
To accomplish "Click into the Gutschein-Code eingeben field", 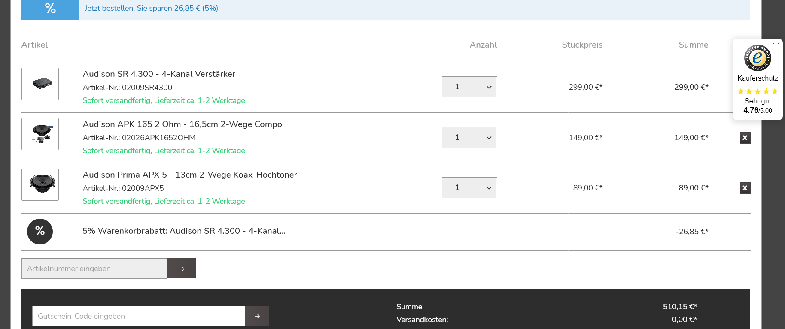I will click(138, 316).
